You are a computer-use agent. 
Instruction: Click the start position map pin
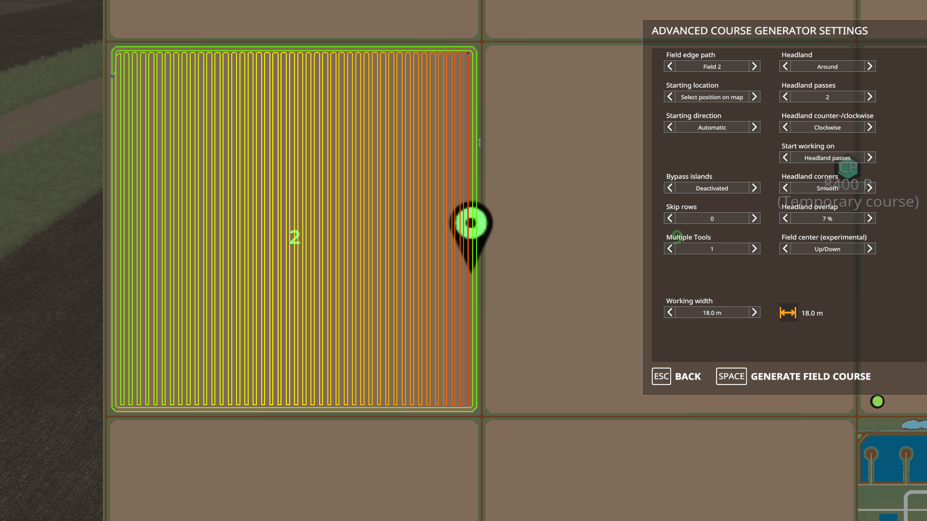pyautogui.click(x=471, y=236)
